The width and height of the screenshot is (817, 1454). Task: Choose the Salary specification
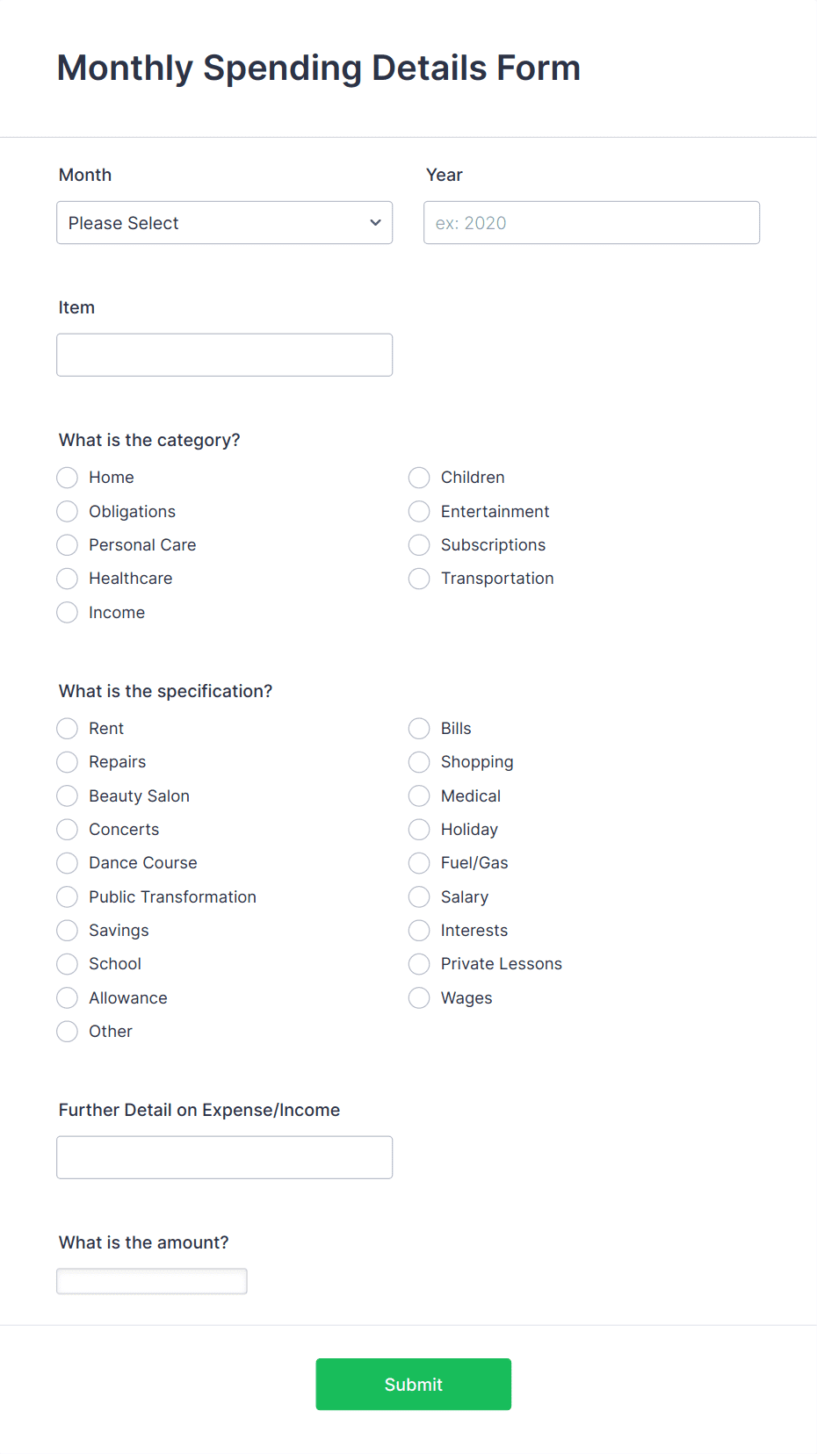click(419, 896)
